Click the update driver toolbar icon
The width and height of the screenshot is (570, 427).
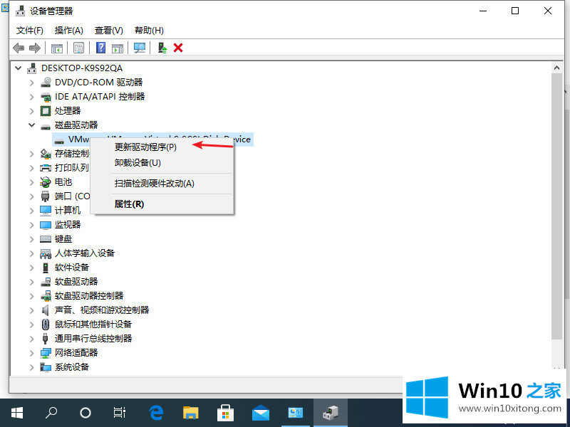(162, 48)
